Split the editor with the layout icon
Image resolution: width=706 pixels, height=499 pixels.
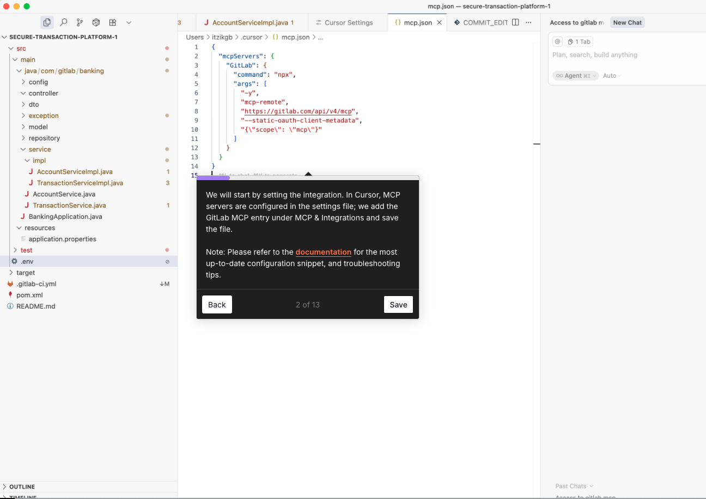pos(515,22)
